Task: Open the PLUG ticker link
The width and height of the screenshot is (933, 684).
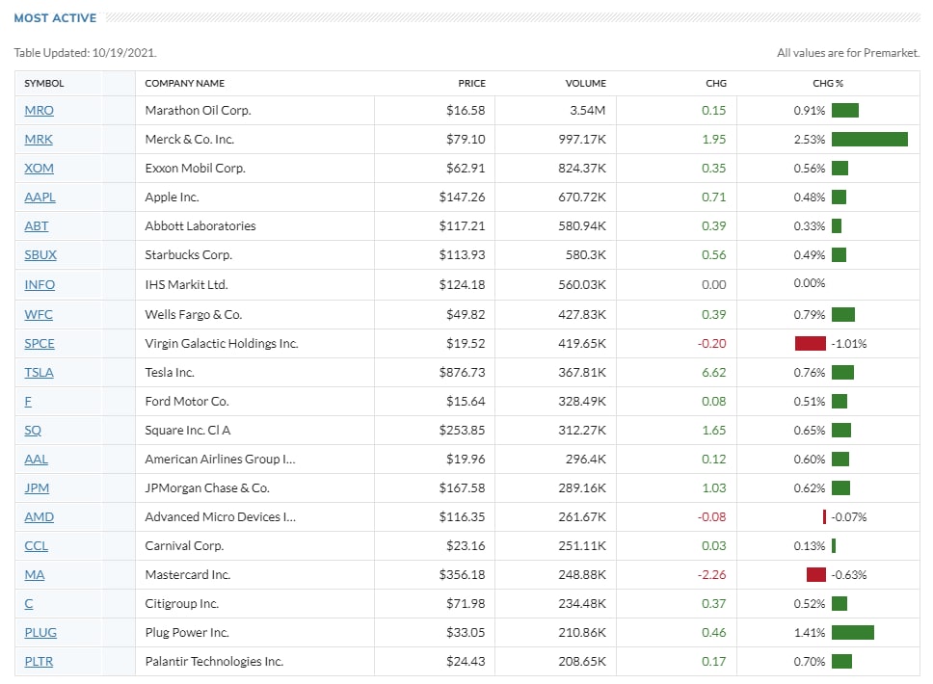Action: point(40,633)
